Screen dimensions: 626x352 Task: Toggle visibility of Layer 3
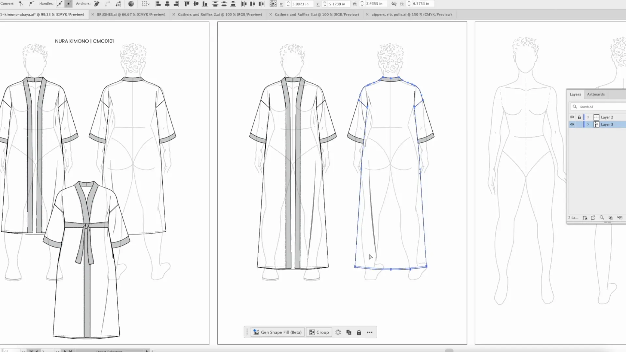572,124
